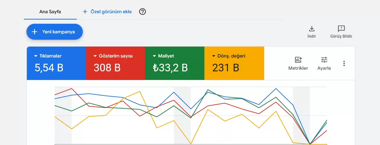Click the plus icon in Yeni kampanya button

click(x=35, y=32)
